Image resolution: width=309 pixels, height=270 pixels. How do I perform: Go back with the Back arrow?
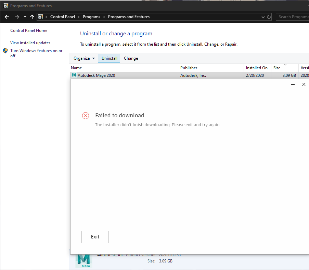click(x=7, y=17)
